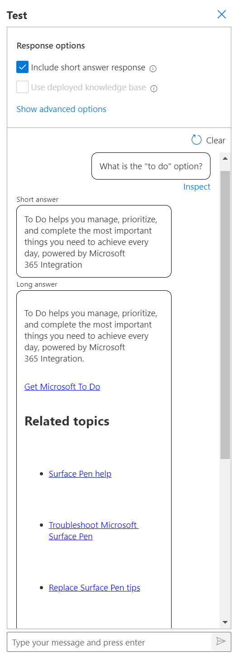Uncheck Include short answer response

23,67
